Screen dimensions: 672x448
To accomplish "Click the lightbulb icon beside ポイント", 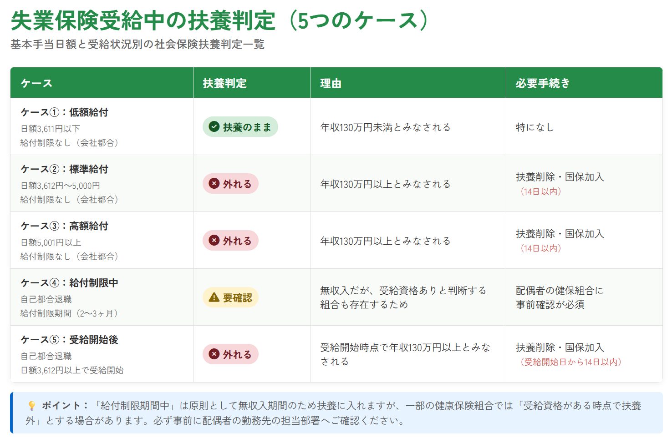I will [x=31, y=406].
